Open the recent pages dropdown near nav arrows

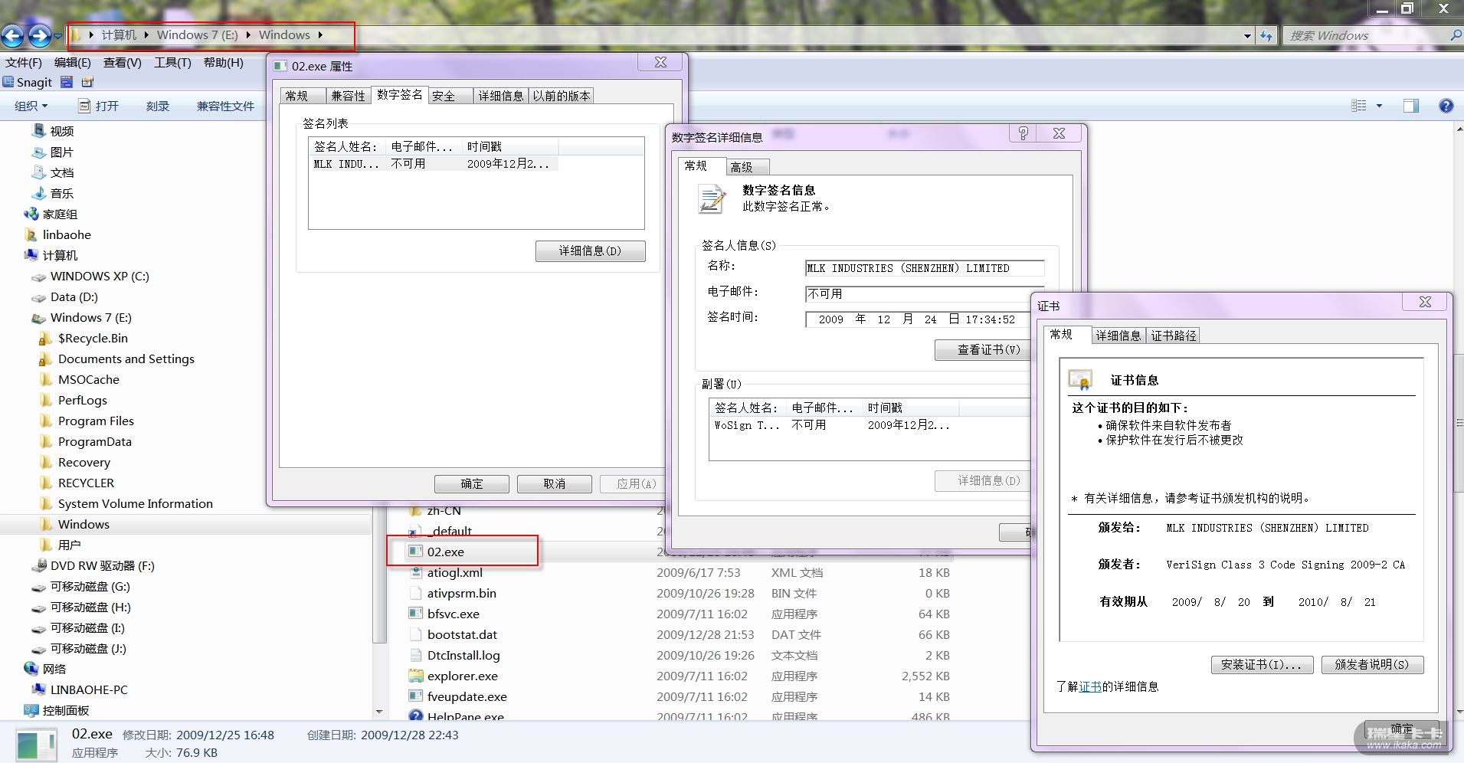click(x=57, y=36)
